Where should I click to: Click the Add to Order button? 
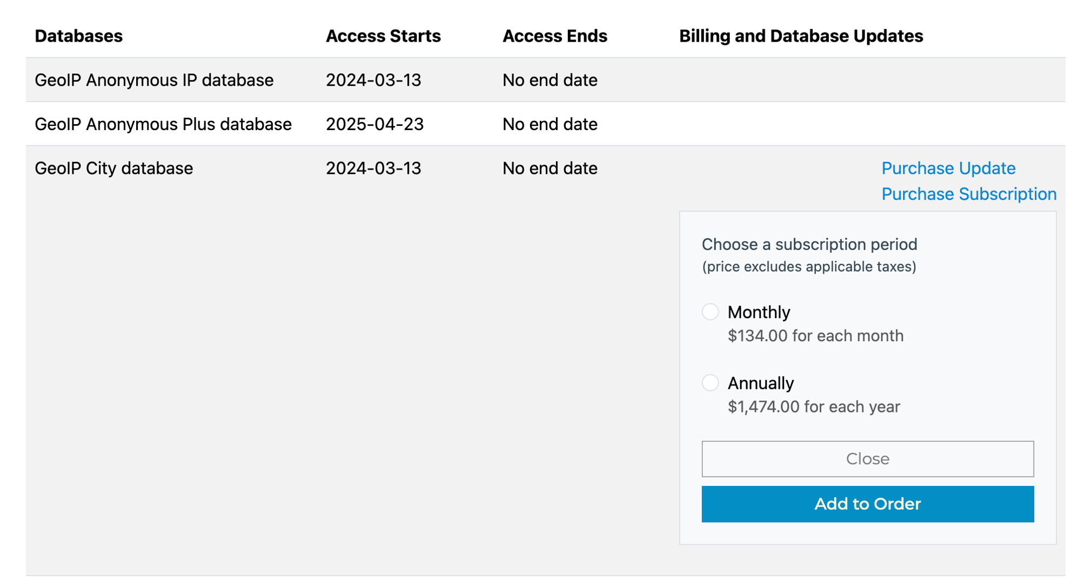pos(867,503)
